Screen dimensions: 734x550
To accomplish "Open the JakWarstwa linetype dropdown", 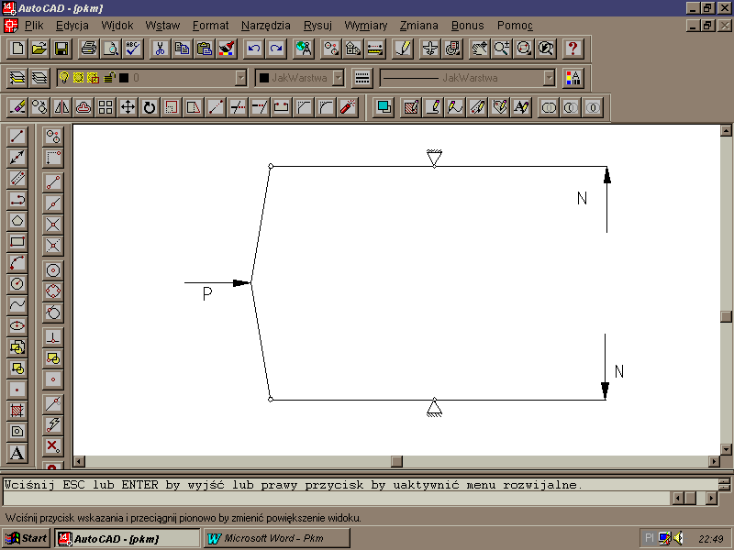I will (x=549, y=78).
